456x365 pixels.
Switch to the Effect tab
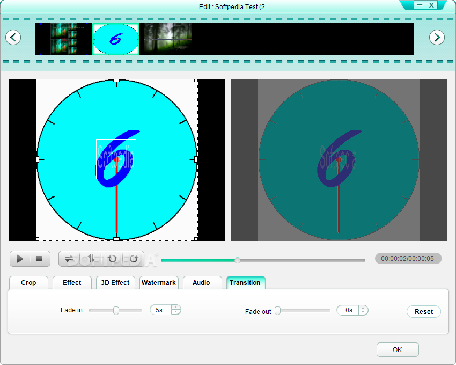[72, 283]
